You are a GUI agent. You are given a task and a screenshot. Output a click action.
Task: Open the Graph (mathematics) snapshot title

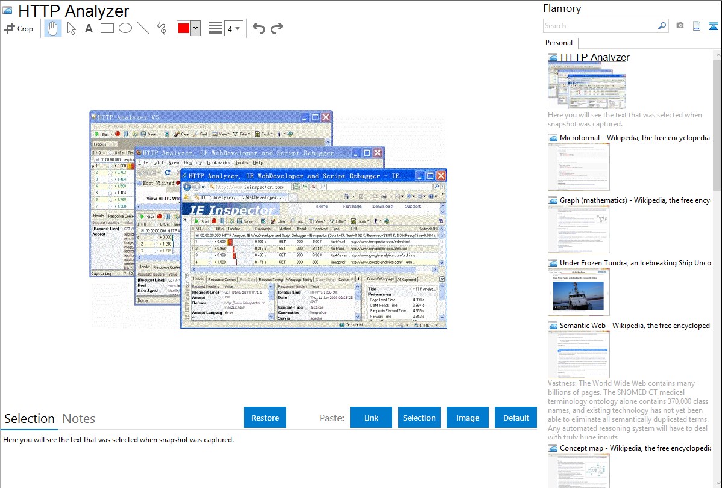[635, 200]
